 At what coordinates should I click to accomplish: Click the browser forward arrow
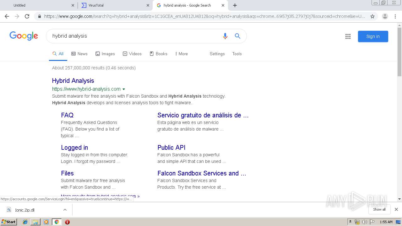[x=17, y=16]
